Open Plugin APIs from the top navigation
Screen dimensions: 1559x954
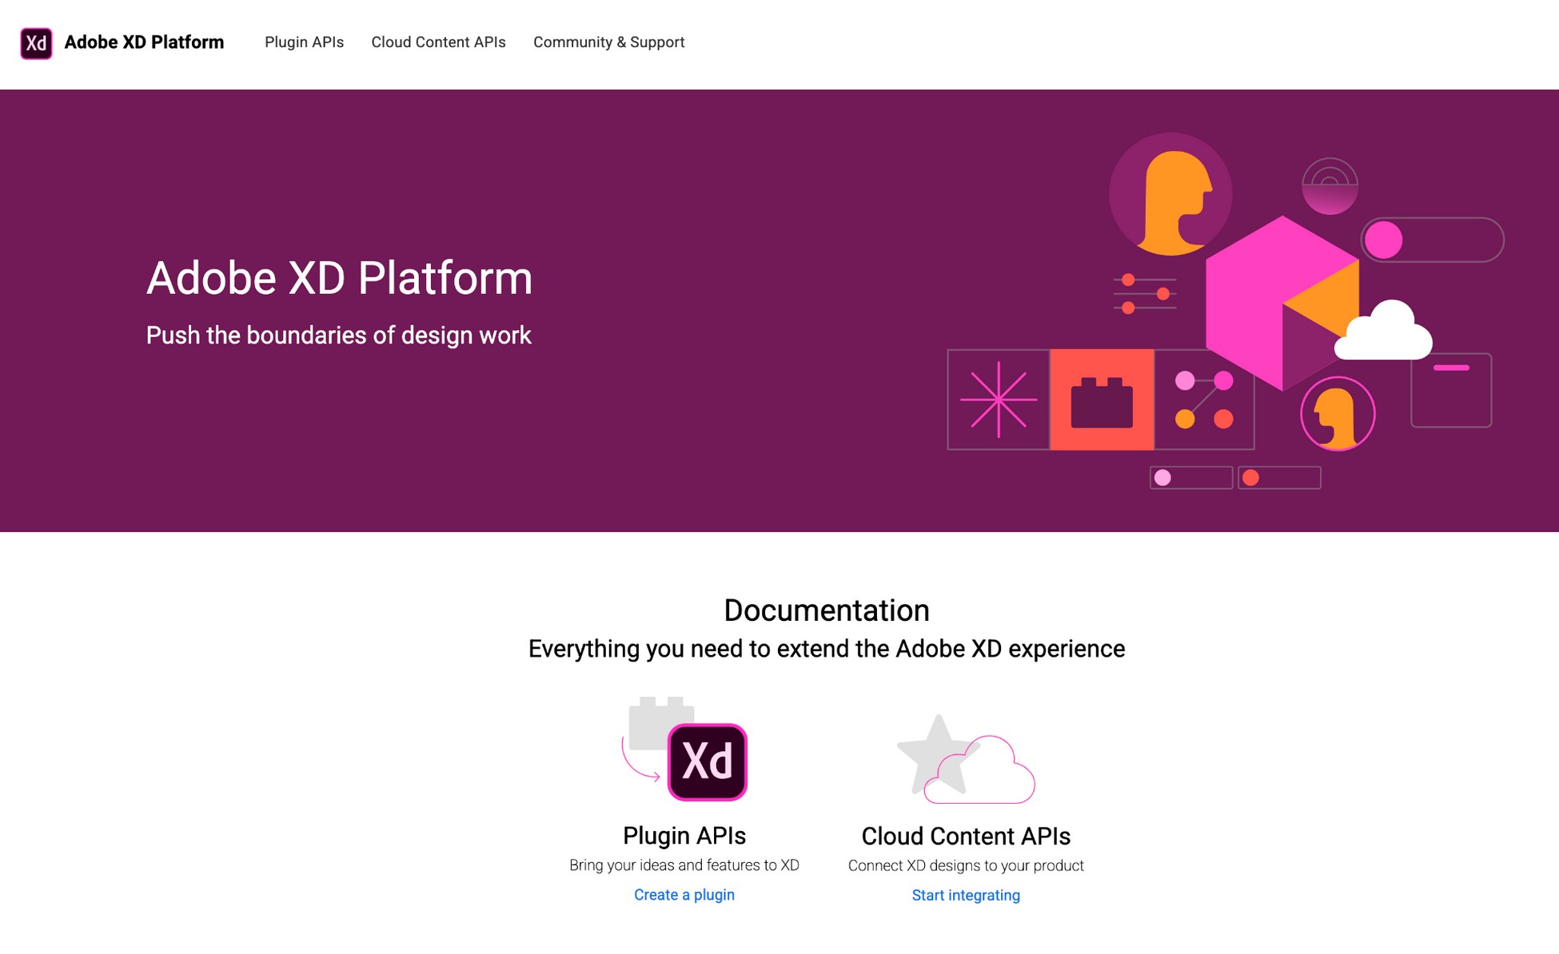click(304, 42)
